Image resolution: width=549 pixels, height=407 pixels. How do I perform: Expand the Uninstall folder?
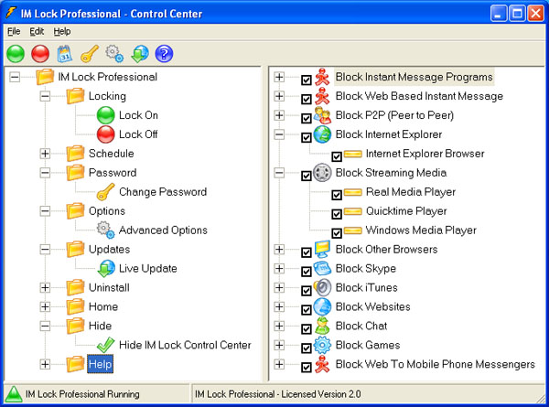[45, 288]
